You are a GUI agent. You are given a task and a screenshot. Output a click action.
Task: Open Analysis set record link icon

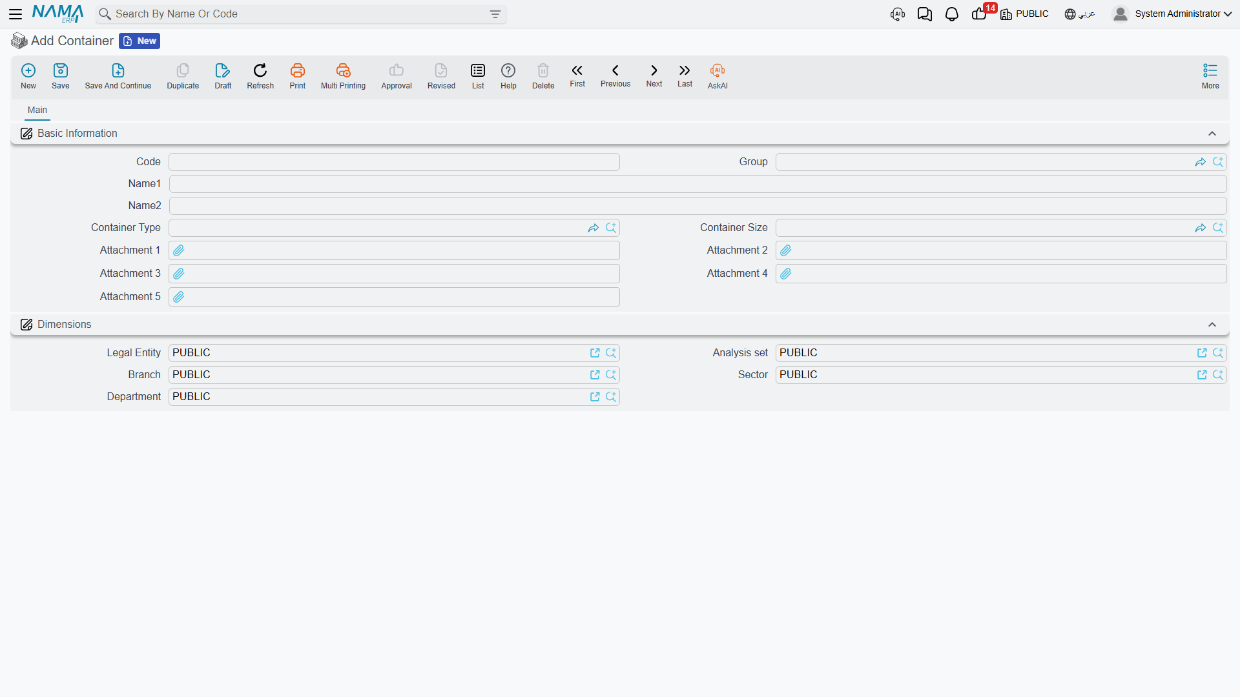(1202, 353)
